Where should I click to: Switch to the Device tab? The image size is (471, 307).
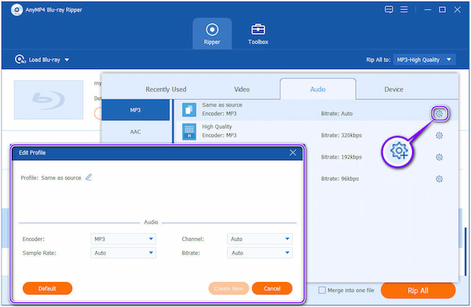[393, 90]
